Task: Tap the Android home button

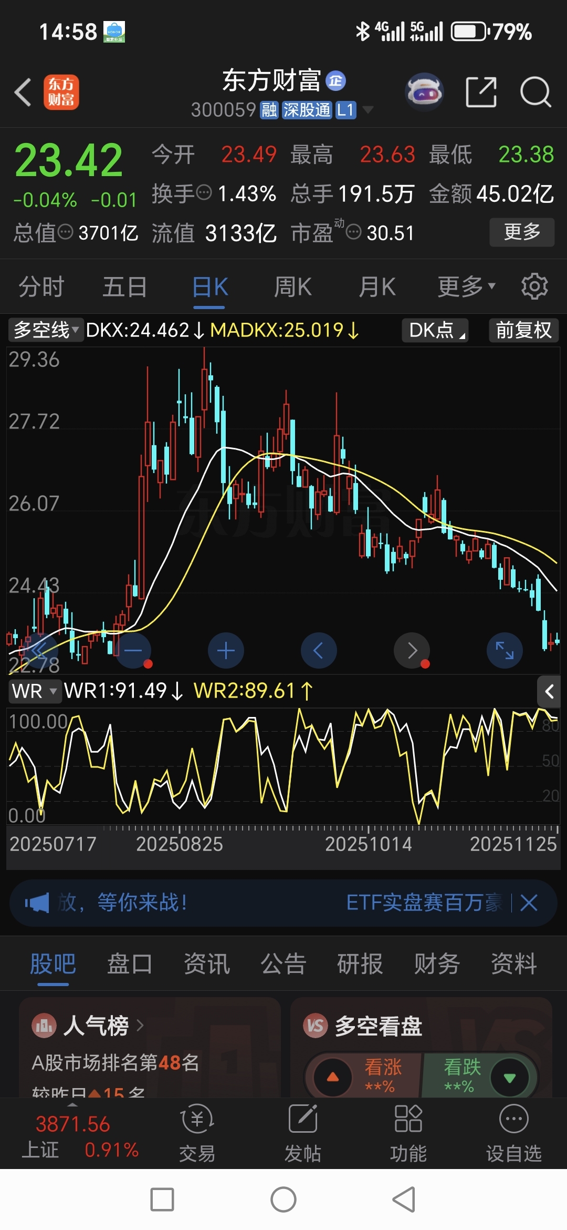Action: [x=283, y=1200]
